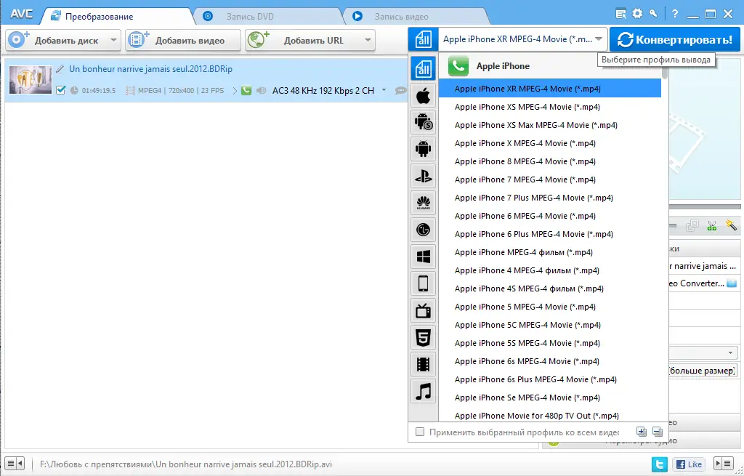Collapse the output profile combo box
The height and width of the screenshot is (476, 744).
click(x=599, y=39)
